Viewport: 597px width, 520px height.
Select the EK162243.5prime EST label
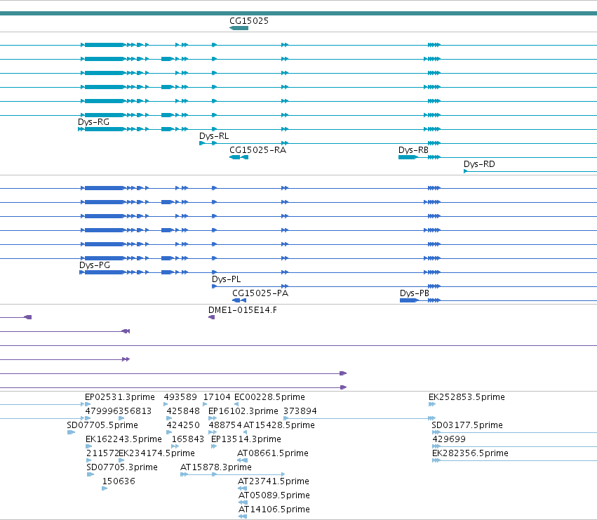[x=123, y=439]
